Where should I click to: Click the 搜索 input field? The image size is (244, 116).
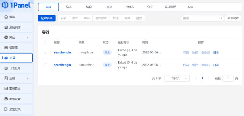pos(201,18)
